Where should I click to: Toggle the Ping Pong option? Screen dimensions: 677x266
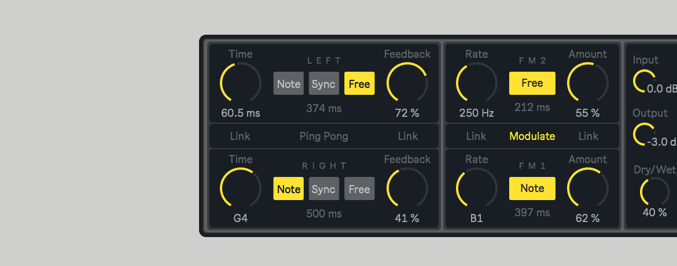pyautogui.click(x=323, y=136)
